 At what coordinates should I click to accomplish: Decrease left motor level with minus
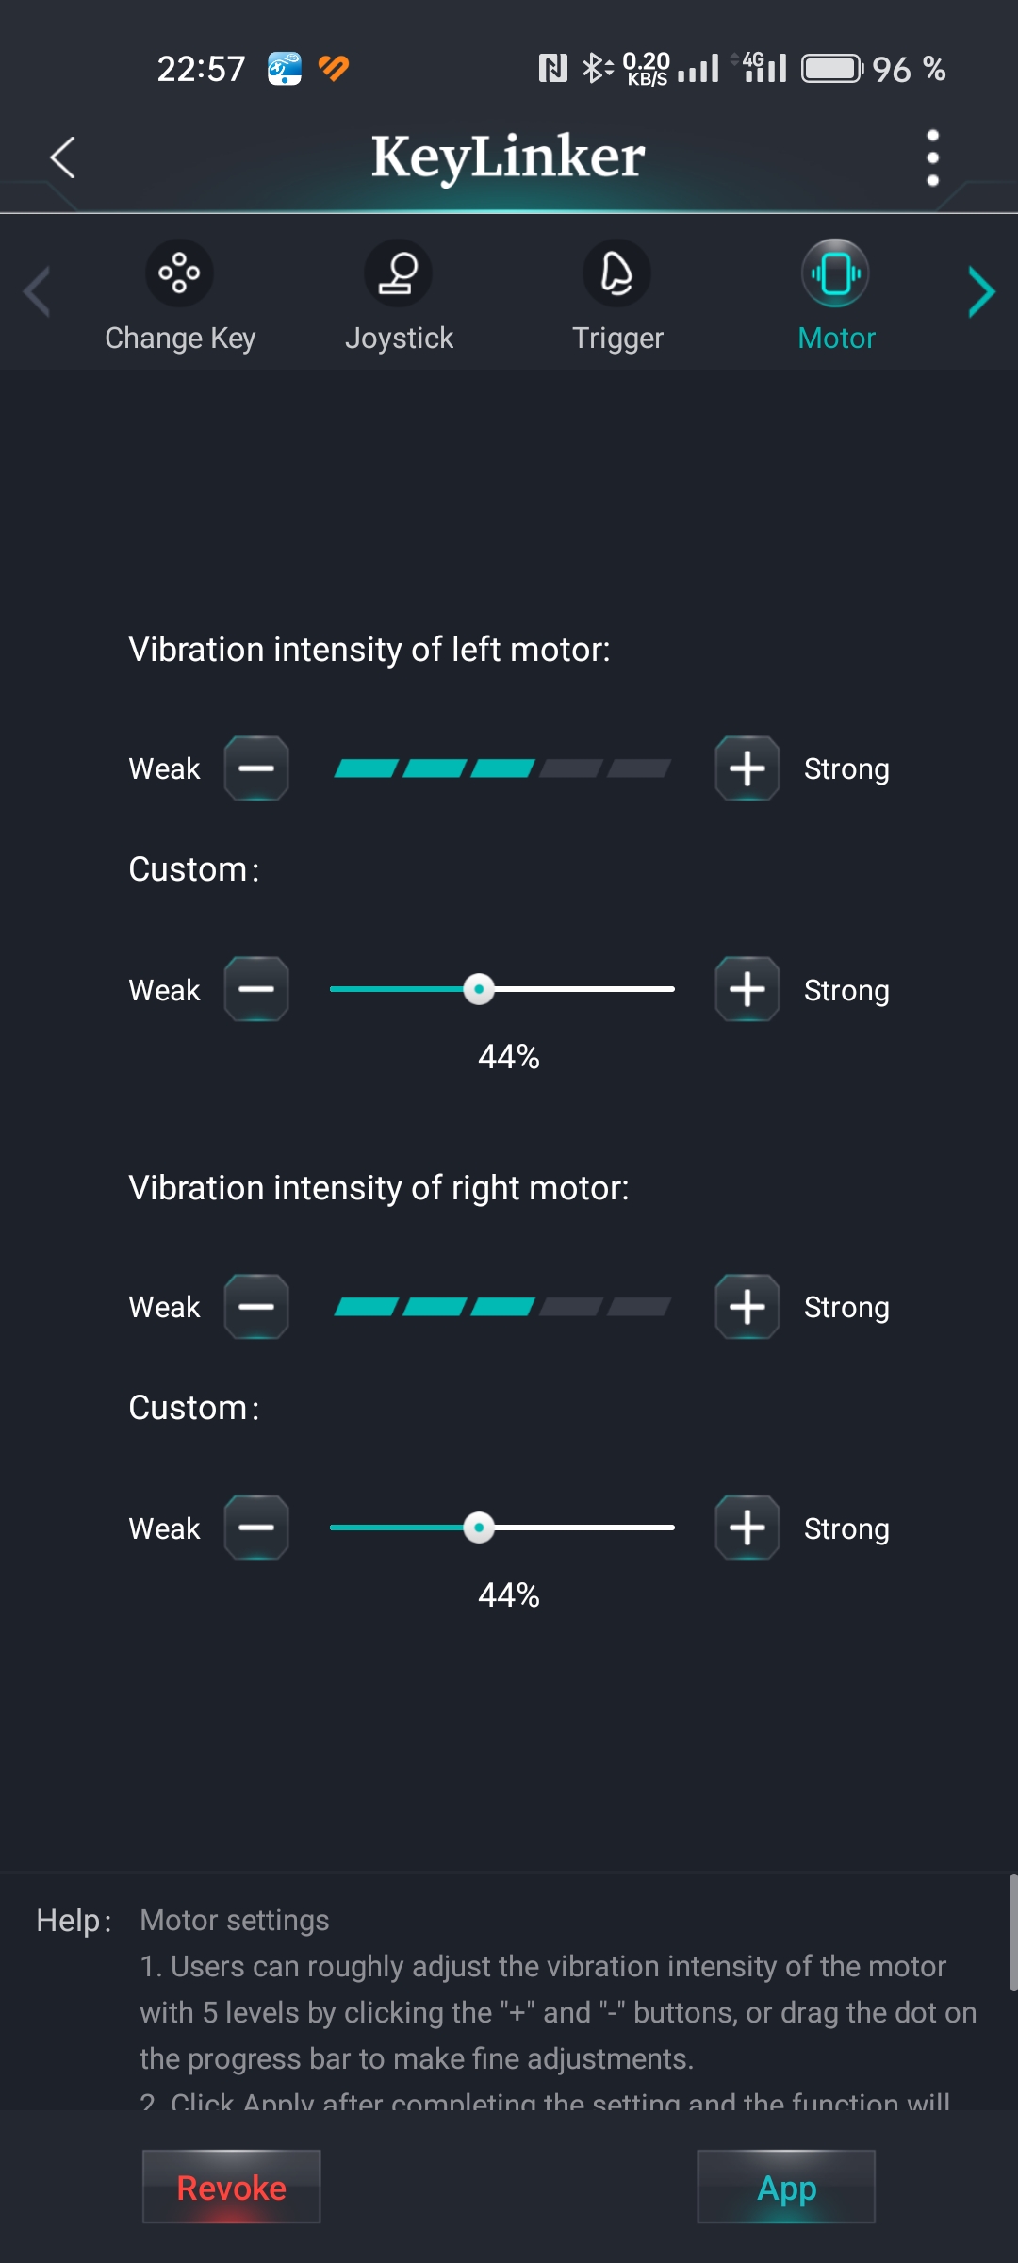[x=256, y=768]
